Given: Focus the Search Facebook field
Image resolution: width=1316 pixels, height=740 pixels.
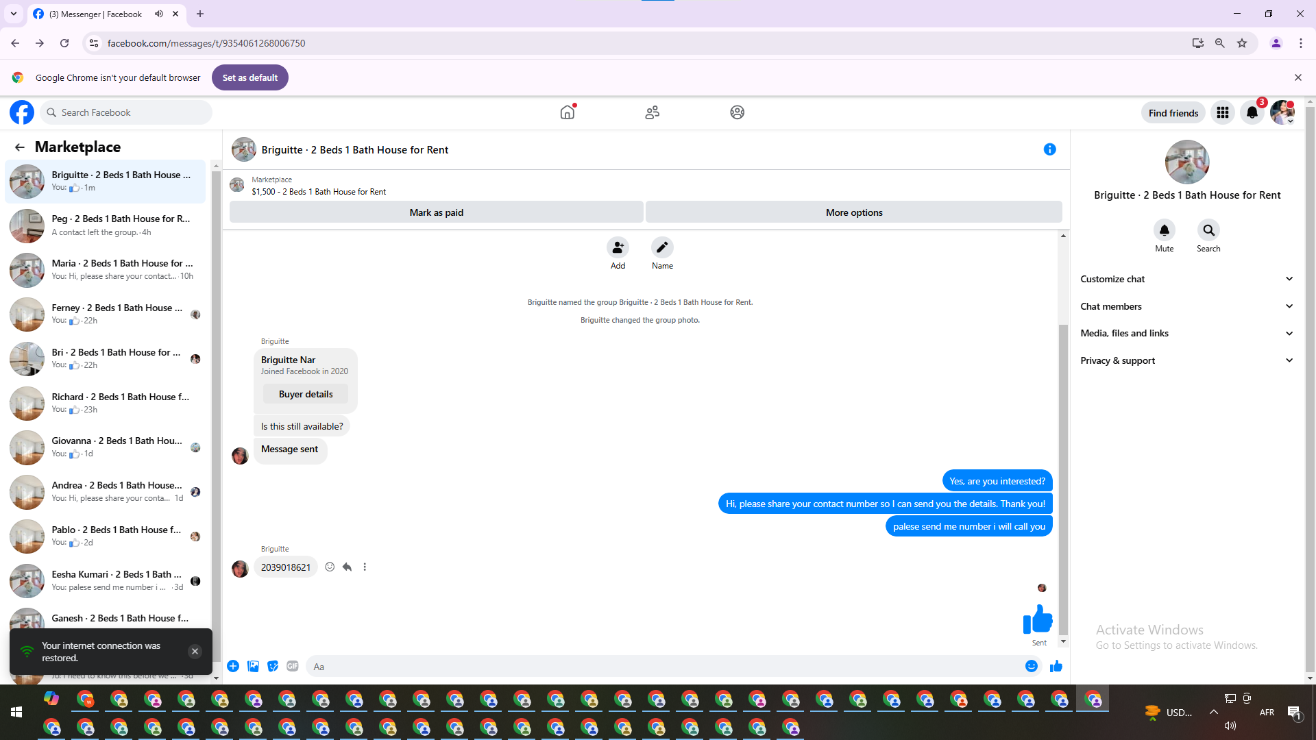Looking at the screenshot, I should point(126,112).
